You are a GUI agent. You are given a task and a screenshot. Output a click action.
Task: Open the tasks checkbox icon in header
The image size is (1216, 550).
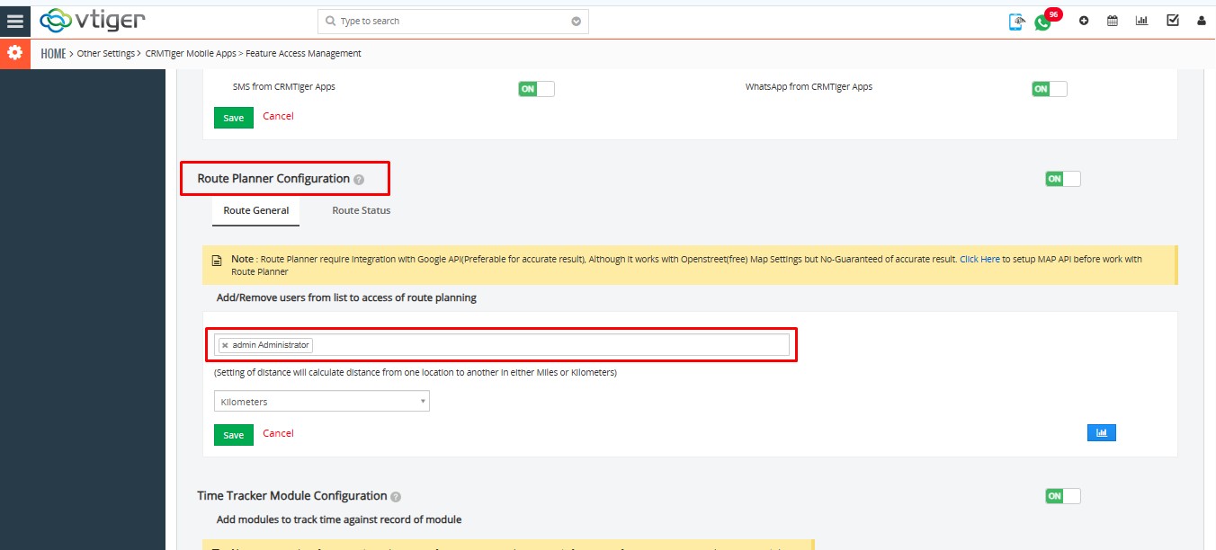[1173, 20]
